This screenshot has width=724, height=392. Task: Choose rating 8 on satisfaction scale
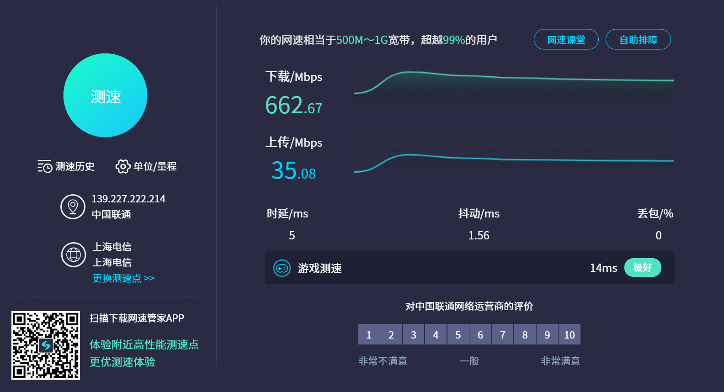(x=525, y=334)
